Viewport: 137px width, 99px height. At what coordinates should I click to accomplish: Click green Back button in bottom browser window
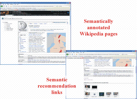pyautogui.click(x=67, y=54)
